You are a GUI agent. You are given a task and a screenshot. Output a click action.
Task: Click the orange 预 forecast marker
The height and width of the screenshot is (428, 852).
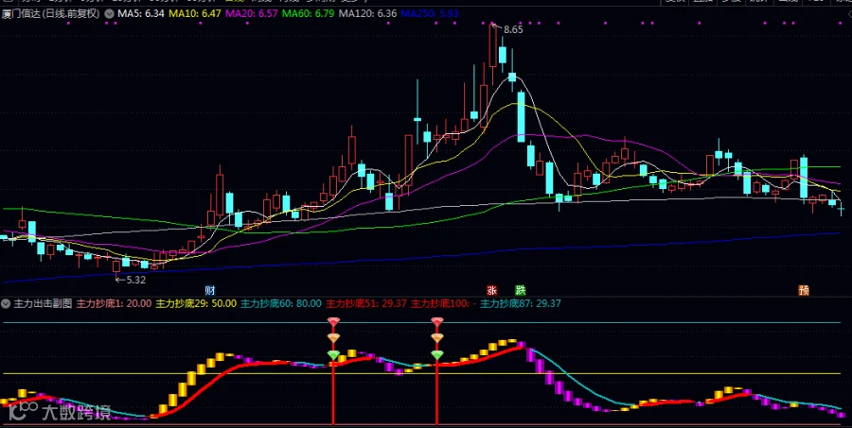(x=804, y=290)
